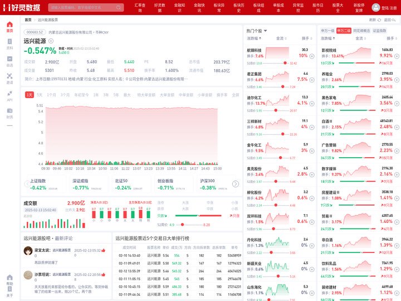This screenshot has width=401, height=301.
Task: Click thumbs-up on 梁宜太 comment
Action: coord(104,250)
